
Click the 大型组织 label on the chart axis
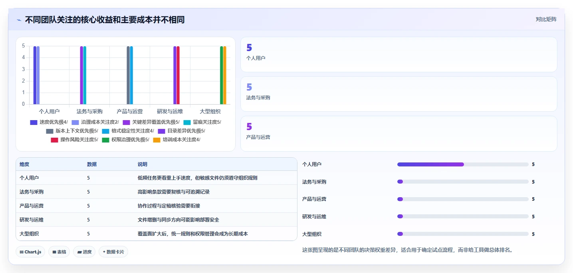[x=210, y=111]
